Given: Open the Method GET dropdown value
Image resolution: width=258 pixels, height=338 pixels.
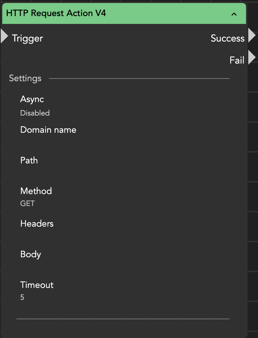Looking at the screenshot, I should [27, 204].
